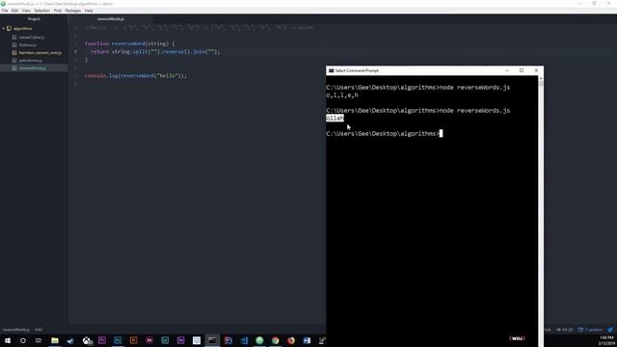Open the blue checkmark app on the taskbar
The width and height of the screenshot is (617, 347).
(70, 340)
